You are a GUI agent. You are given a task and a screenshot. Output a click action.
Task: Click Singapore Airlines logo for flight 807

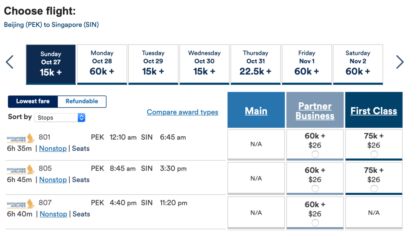pos(20,204)
